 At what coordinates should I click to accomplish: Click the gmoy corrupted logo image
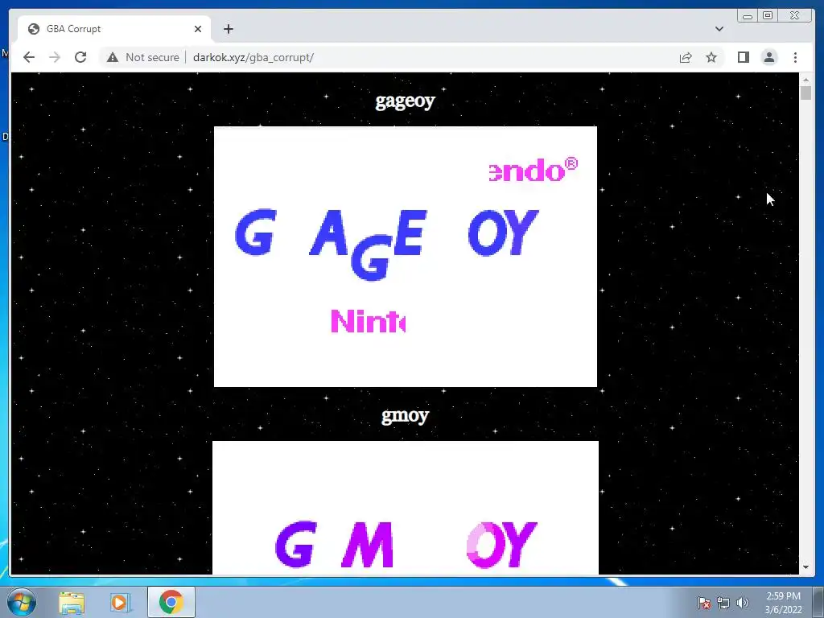[x=406, y=508]
